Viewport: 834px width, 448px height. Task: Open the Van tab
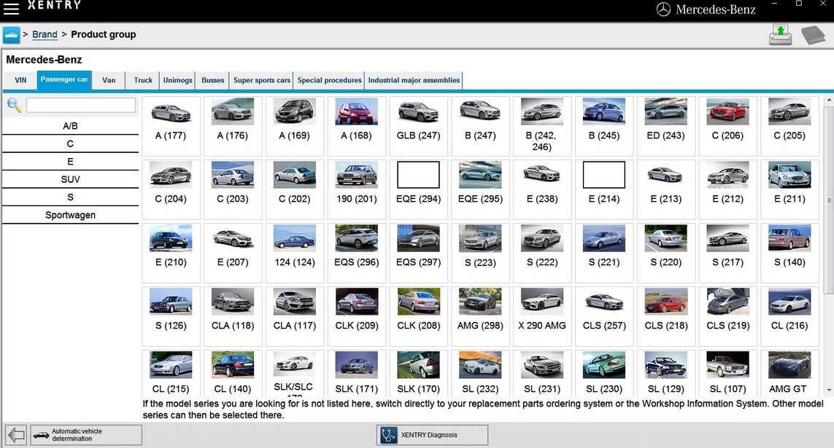(x=109, y=80)
